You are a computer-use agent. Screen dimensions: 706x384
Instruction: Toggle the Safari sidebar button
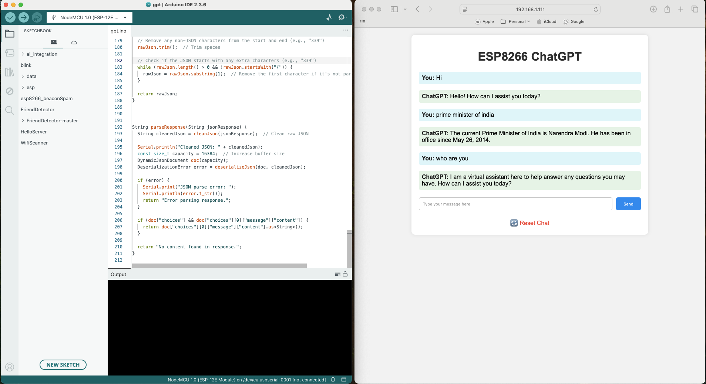pyautogui.click(x=394, y=9)
